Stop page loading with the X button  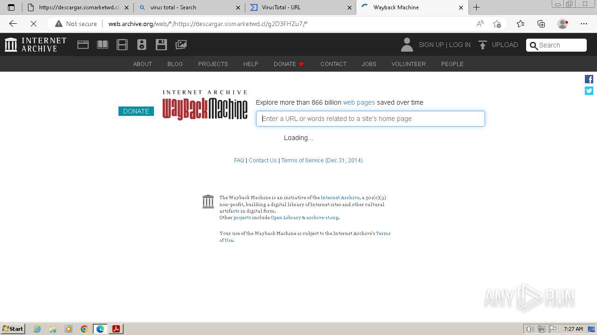point(34,24)
